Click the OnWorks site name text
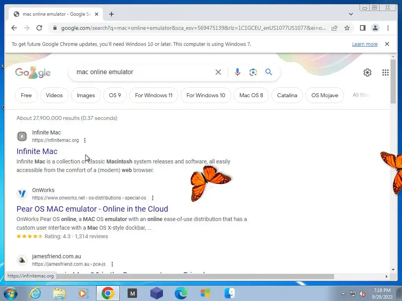 43,190
